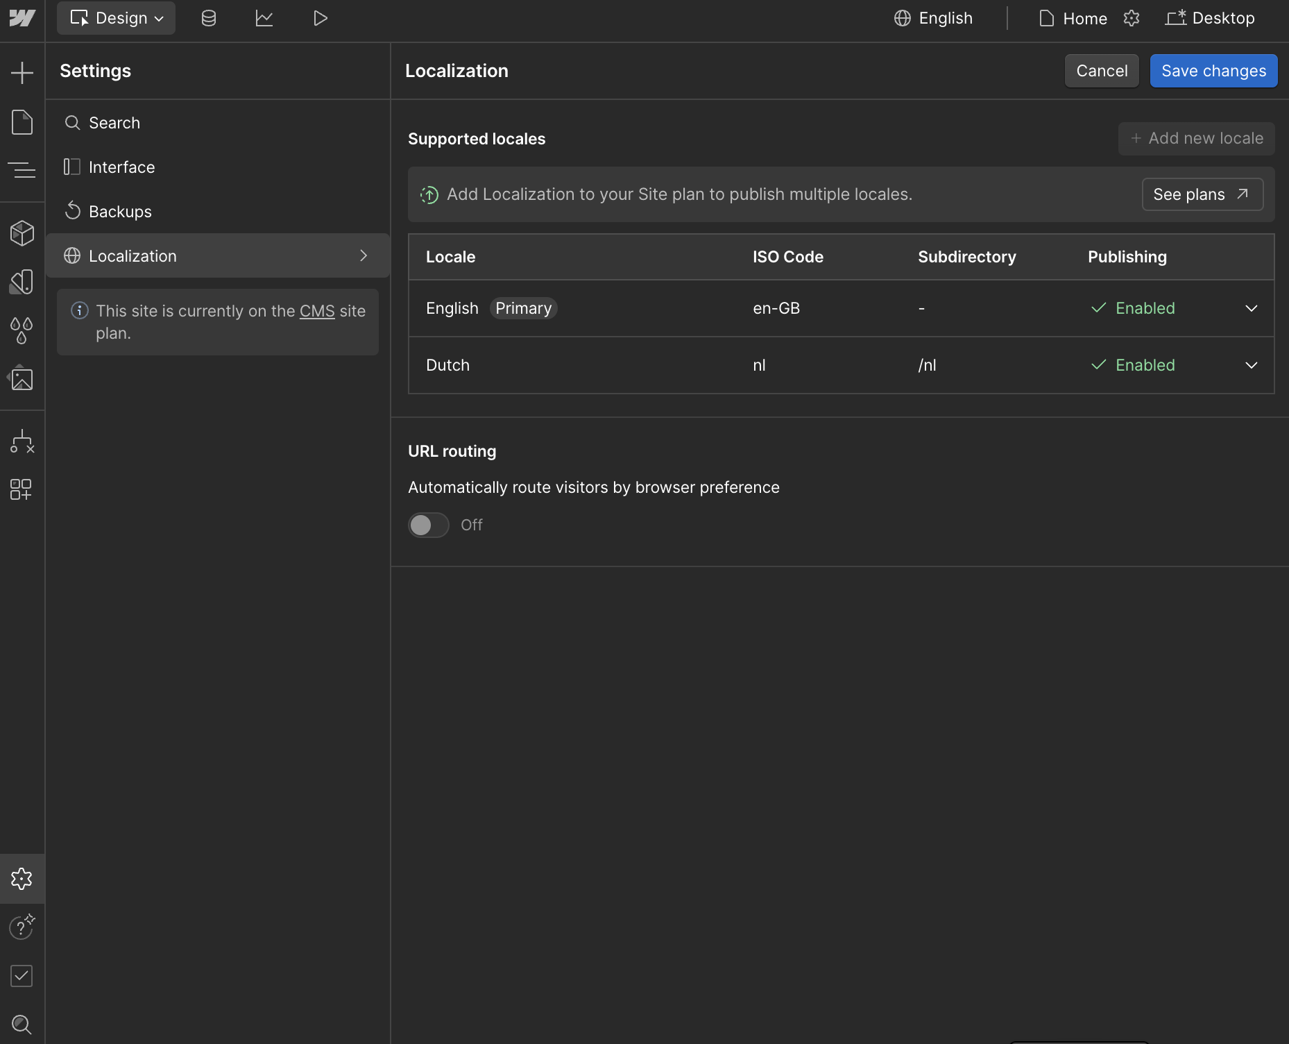The height and width of the screenshot is (1044, 1289).
Task: Click the page settings gear beside Home
Action: [1132, 18]
